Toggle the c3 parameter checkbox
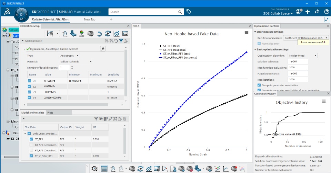 pos(29,92)
